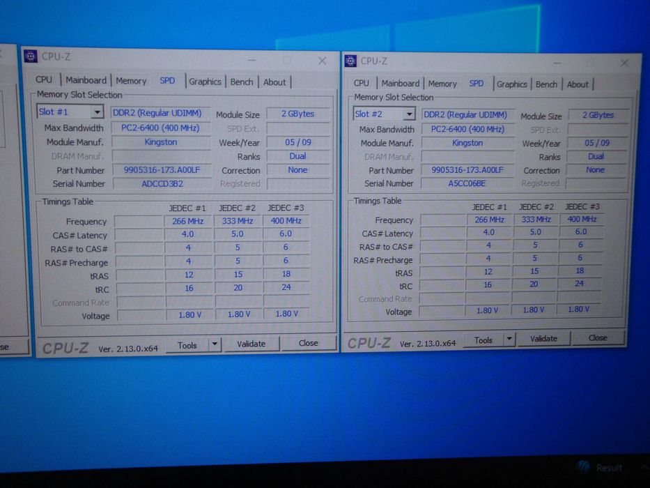Click Validate button in left CPU-Z window
This screenshot has width=650, height=488.
[x=252, y=344]
